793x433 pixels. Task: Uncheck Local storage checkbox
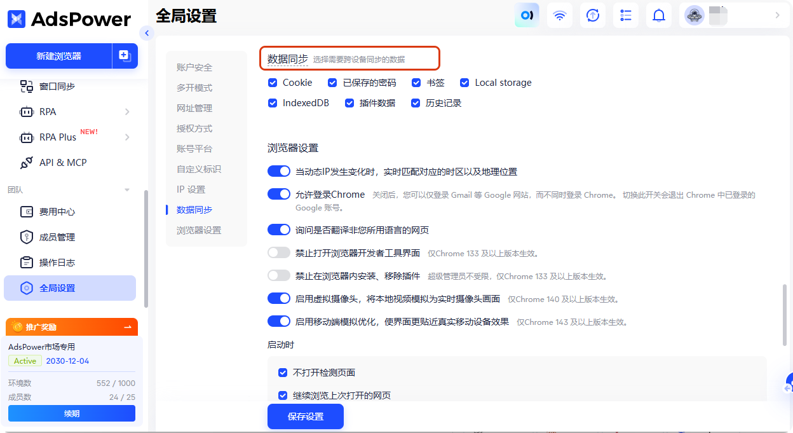point(464,83)
